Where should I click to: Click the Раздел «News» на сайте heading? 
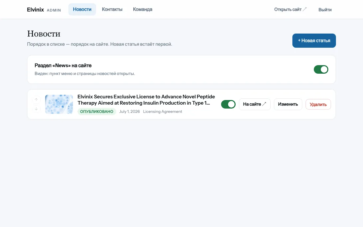63,65
